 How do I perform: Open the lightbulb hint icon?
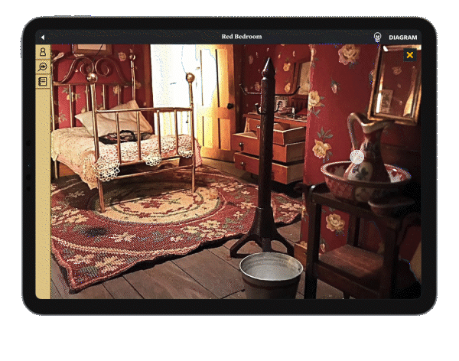pyautogui.click(x=377, y=37)
